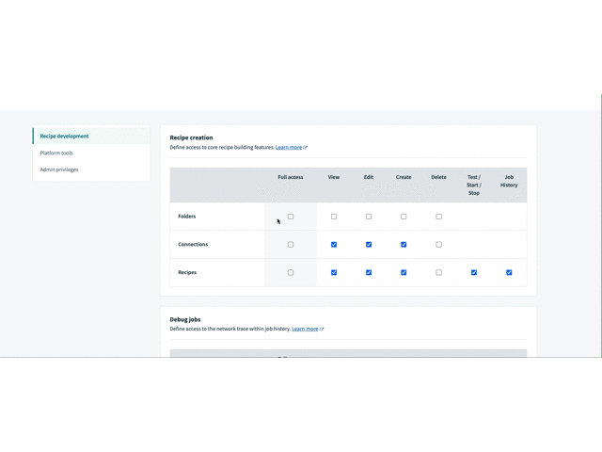Check the Folders Edit permission
The image size is (602, 452).
tap(369, 217)
